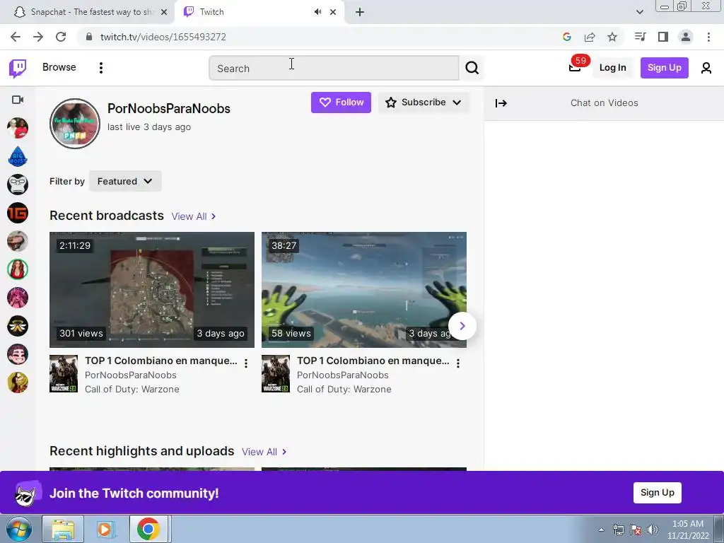Screen dimensions: 724x543
Task: Open View All for Recent highlights and uploads
Action: click(x=264, y=452)
